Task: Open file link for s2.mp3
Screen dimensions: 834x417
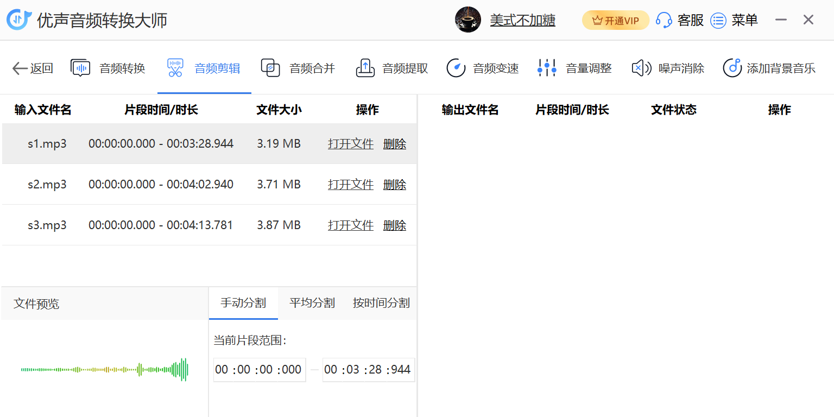Action: point(351,185)
